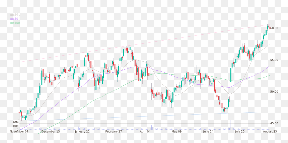Click the November 07 date label

click(x=19, y=131)
